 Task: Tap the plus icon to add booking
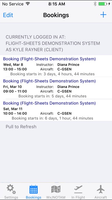click(x=103, y=15)
